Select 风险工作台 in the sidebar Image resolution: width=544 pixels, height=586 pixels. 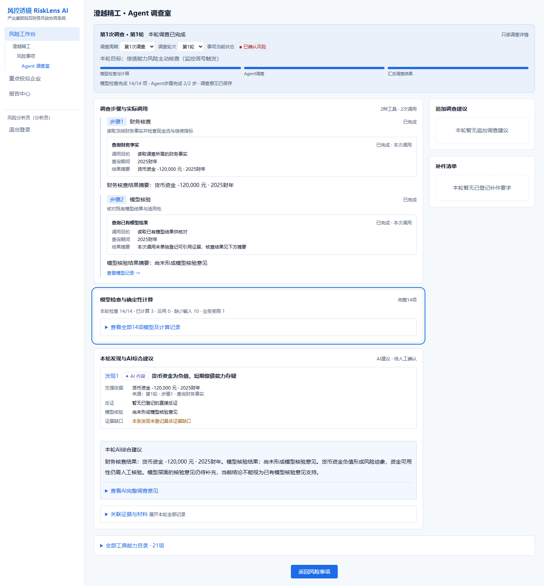tap(42, 34)
